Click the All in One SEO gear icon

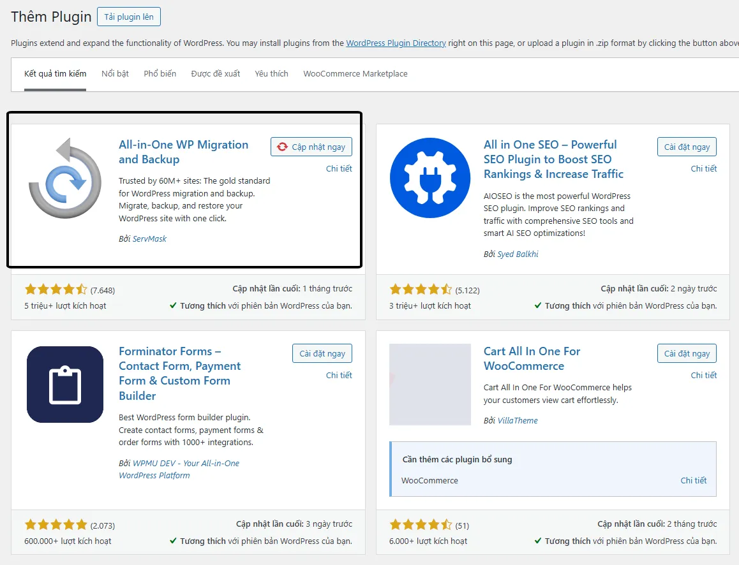coord(430,178)
